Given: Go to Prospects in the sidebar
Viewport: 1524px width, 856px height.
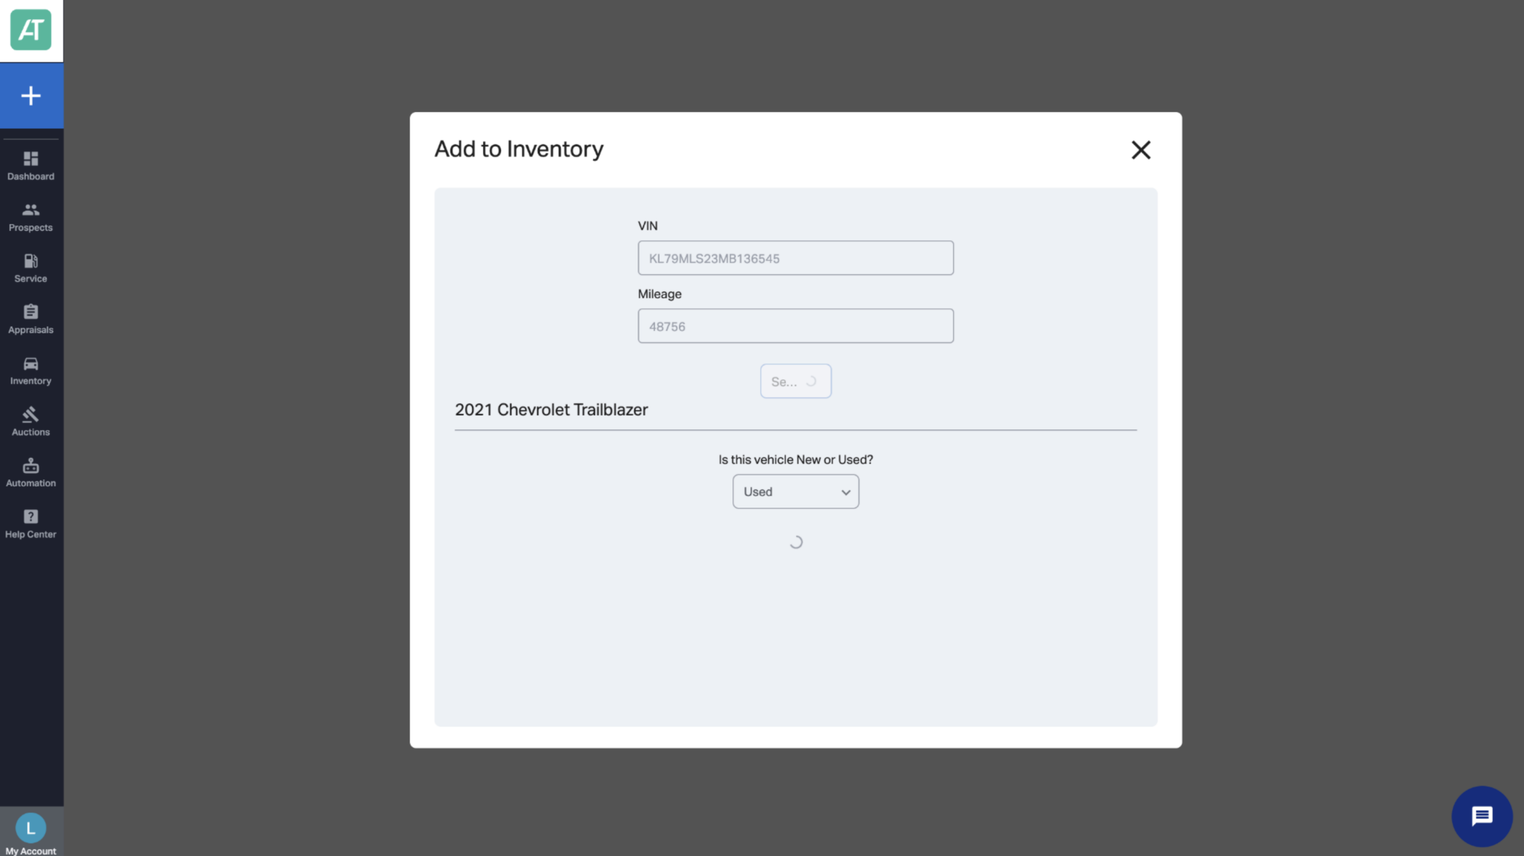Looking at the screenshot, I should coord(31,217).
